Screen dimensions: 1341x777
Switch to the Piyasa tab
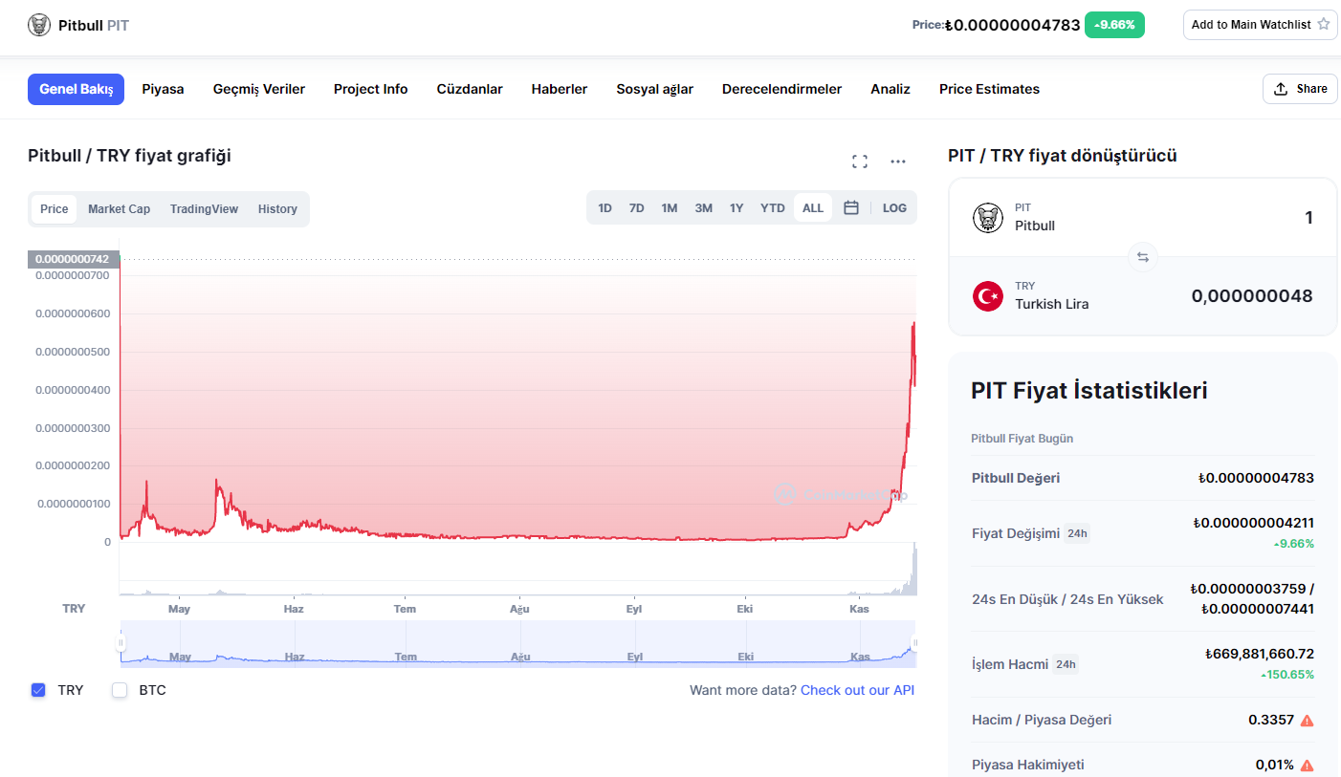click(164, 89)
